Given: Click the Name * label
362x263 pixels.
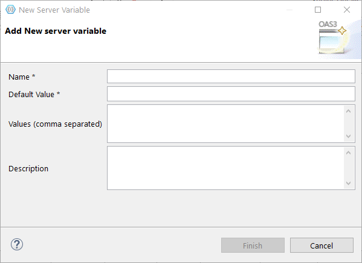Looking at the screenshot, I should click(x=22, y=77).
